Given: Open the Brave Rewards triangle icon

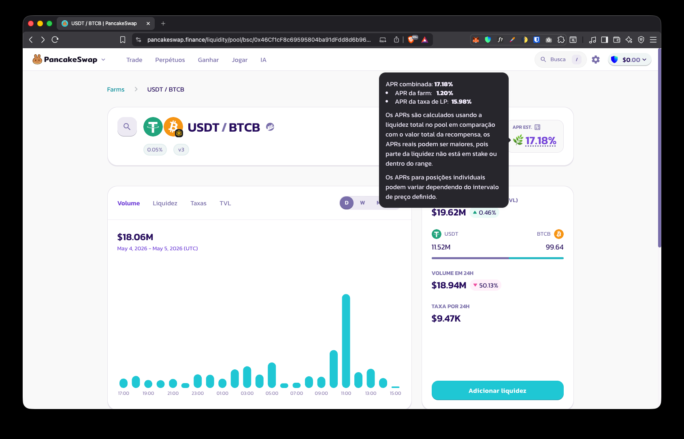Looking at the screenshot, I should [424, 40].
